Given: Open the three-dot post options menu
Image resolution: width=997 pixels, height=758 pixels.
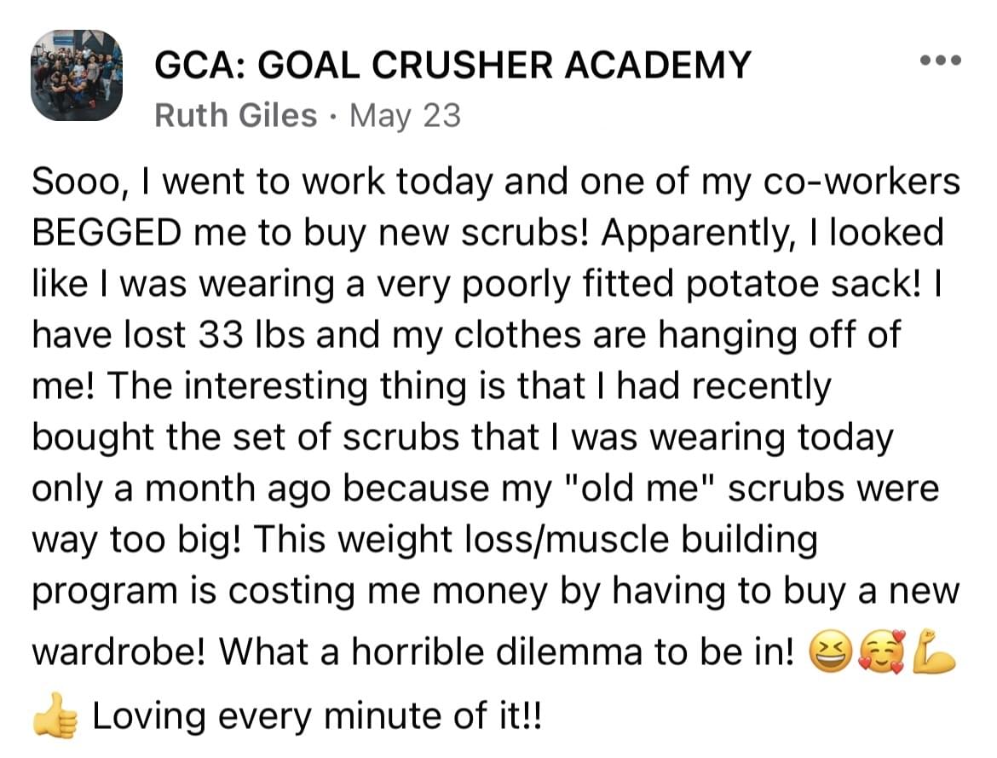Looking at the screenshot, I should pyautogui.click(x=941, y=61).
